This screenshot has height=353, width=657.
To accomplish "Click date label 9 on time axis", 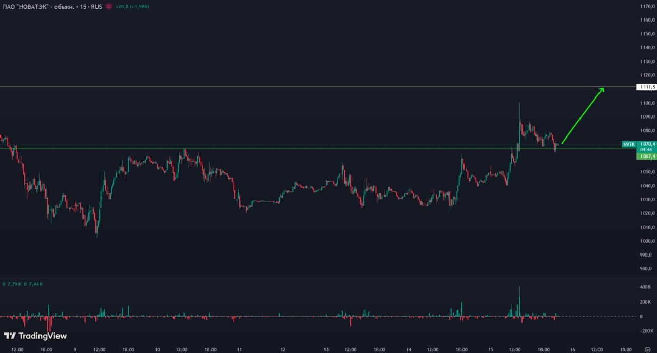I will pyautogui.click(x=75, y=349).
